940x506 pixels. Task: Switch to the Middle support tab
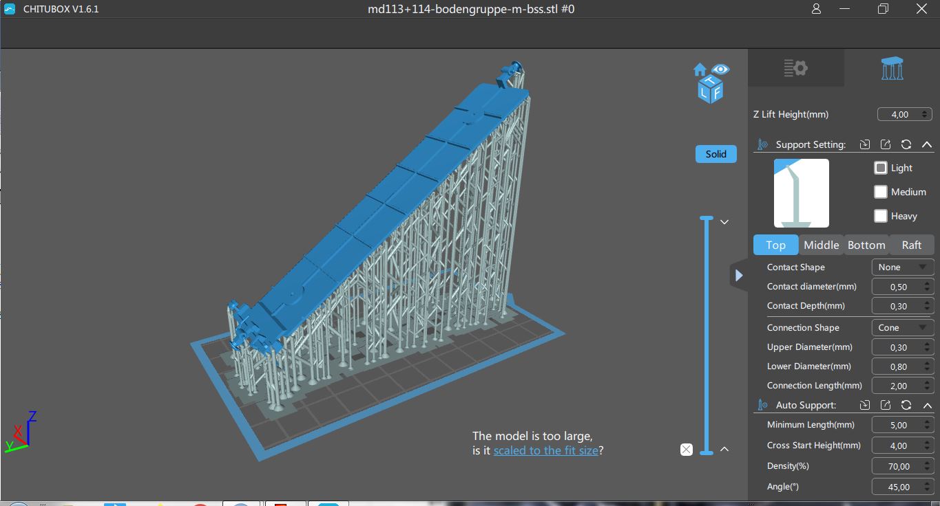point(821,245)
